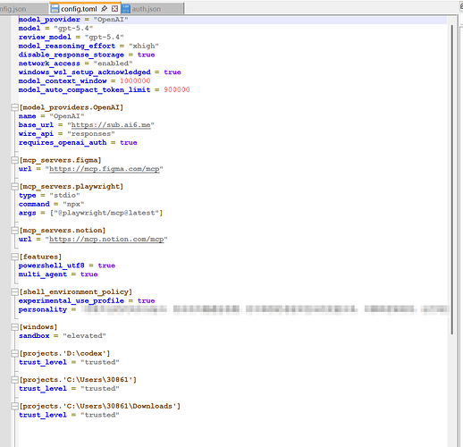Open the https://mcp.notion.com/mcp link
Viewport: 463px width, 447px height.
coord(106,240)
